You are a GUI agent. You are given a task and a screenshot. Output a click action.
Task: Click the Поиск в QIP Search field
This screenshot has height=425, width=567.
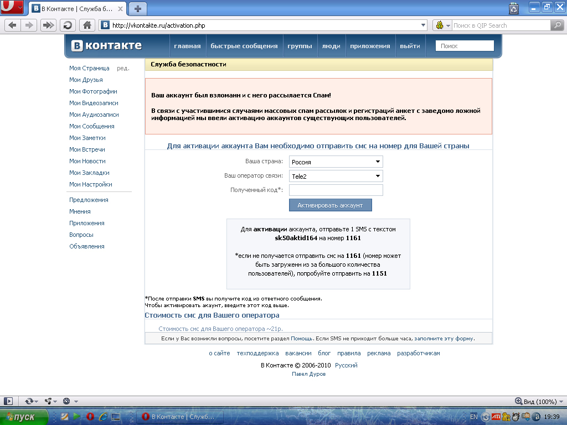click(x=501, y=25)
